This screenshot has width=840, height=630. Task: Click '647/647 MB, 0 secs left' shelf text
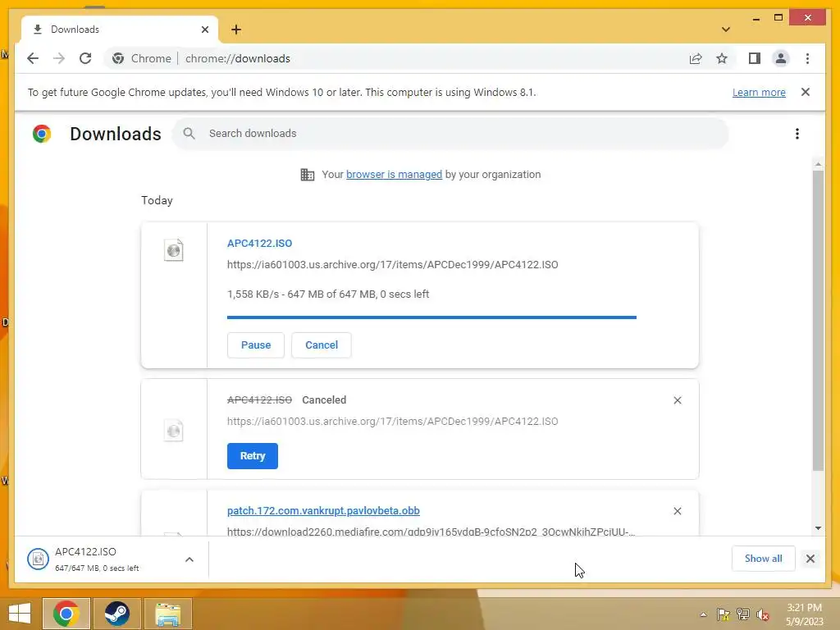[97, 568]
